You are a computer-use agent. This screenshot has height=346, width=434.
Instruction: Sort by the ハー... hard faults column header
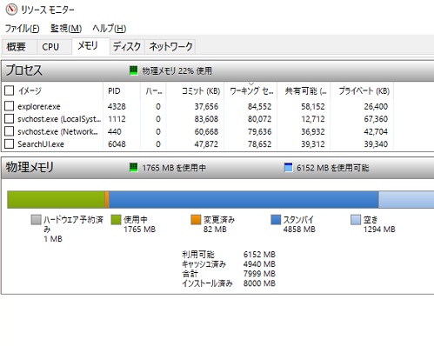click(x=154, y=90)
